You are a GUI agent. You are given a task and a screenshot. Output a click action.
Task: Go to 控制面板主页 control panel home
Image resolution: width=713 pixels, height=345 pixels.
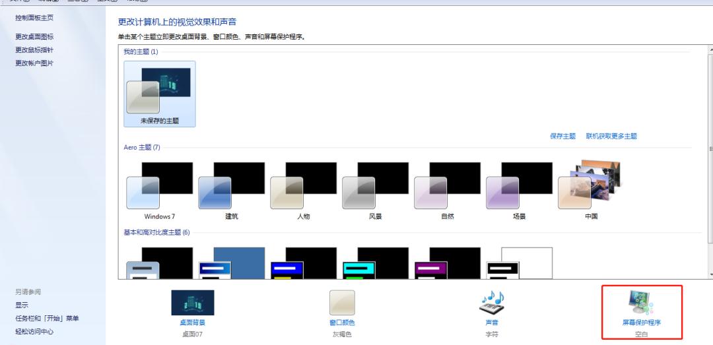click(34, 18)
